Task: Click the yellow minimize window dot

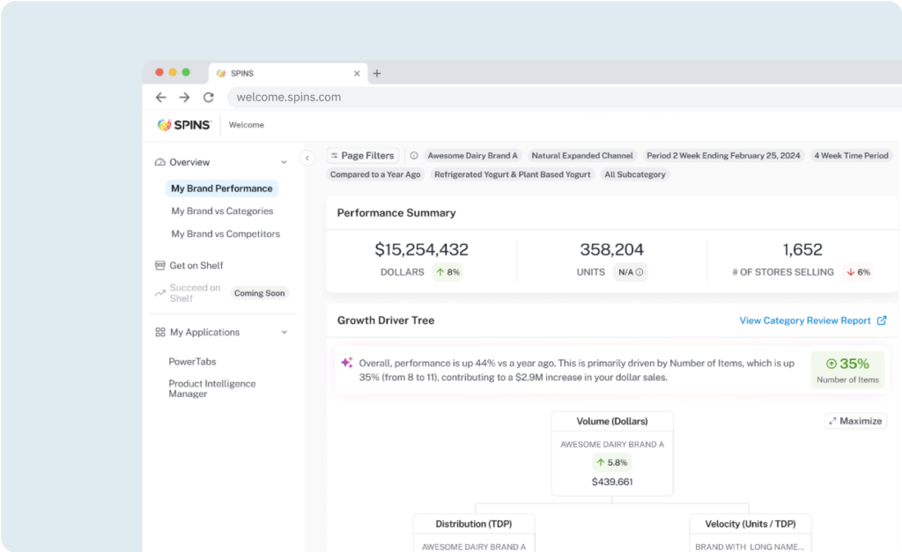Action: 173,72
